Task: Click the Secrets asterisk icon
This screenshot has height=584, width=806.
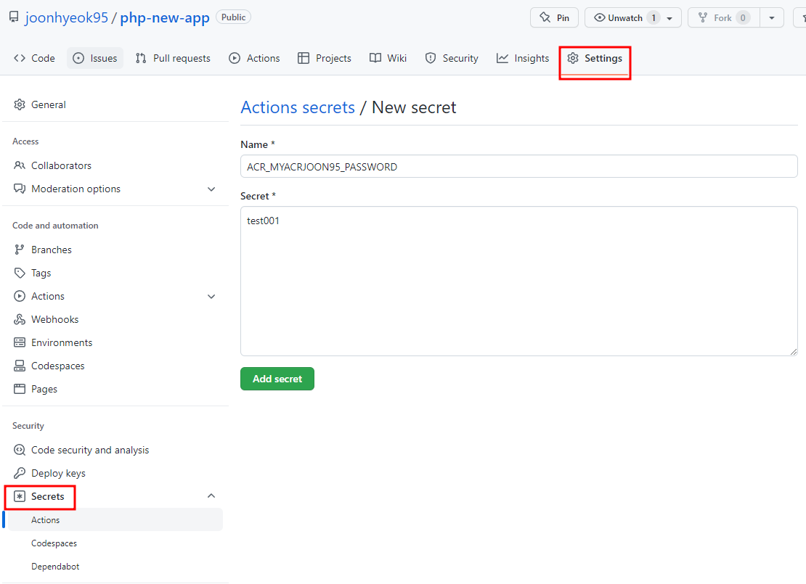Action: click(x=20, y=496)
